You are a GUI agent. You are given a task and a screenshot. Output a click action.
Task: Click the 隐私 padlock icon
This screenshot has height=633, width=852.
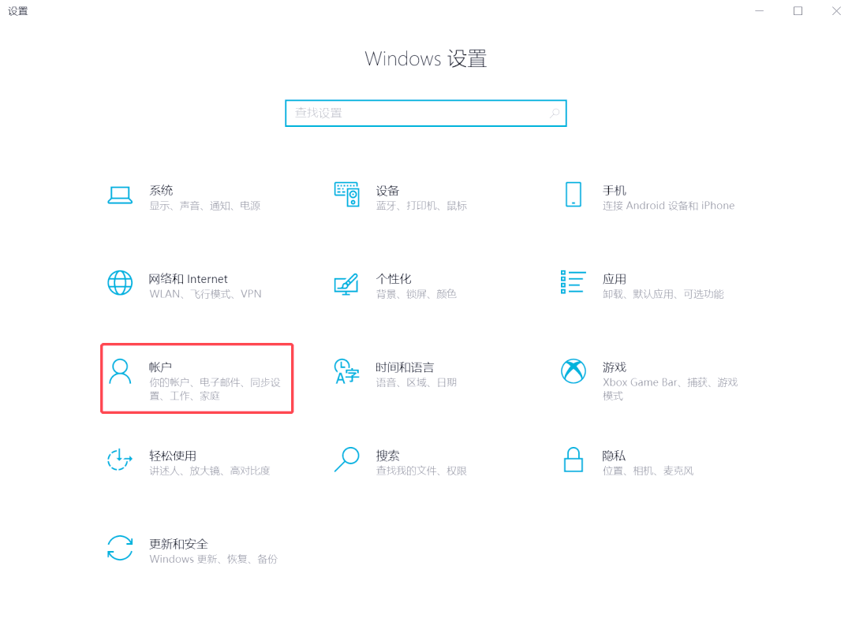[573, 461]
